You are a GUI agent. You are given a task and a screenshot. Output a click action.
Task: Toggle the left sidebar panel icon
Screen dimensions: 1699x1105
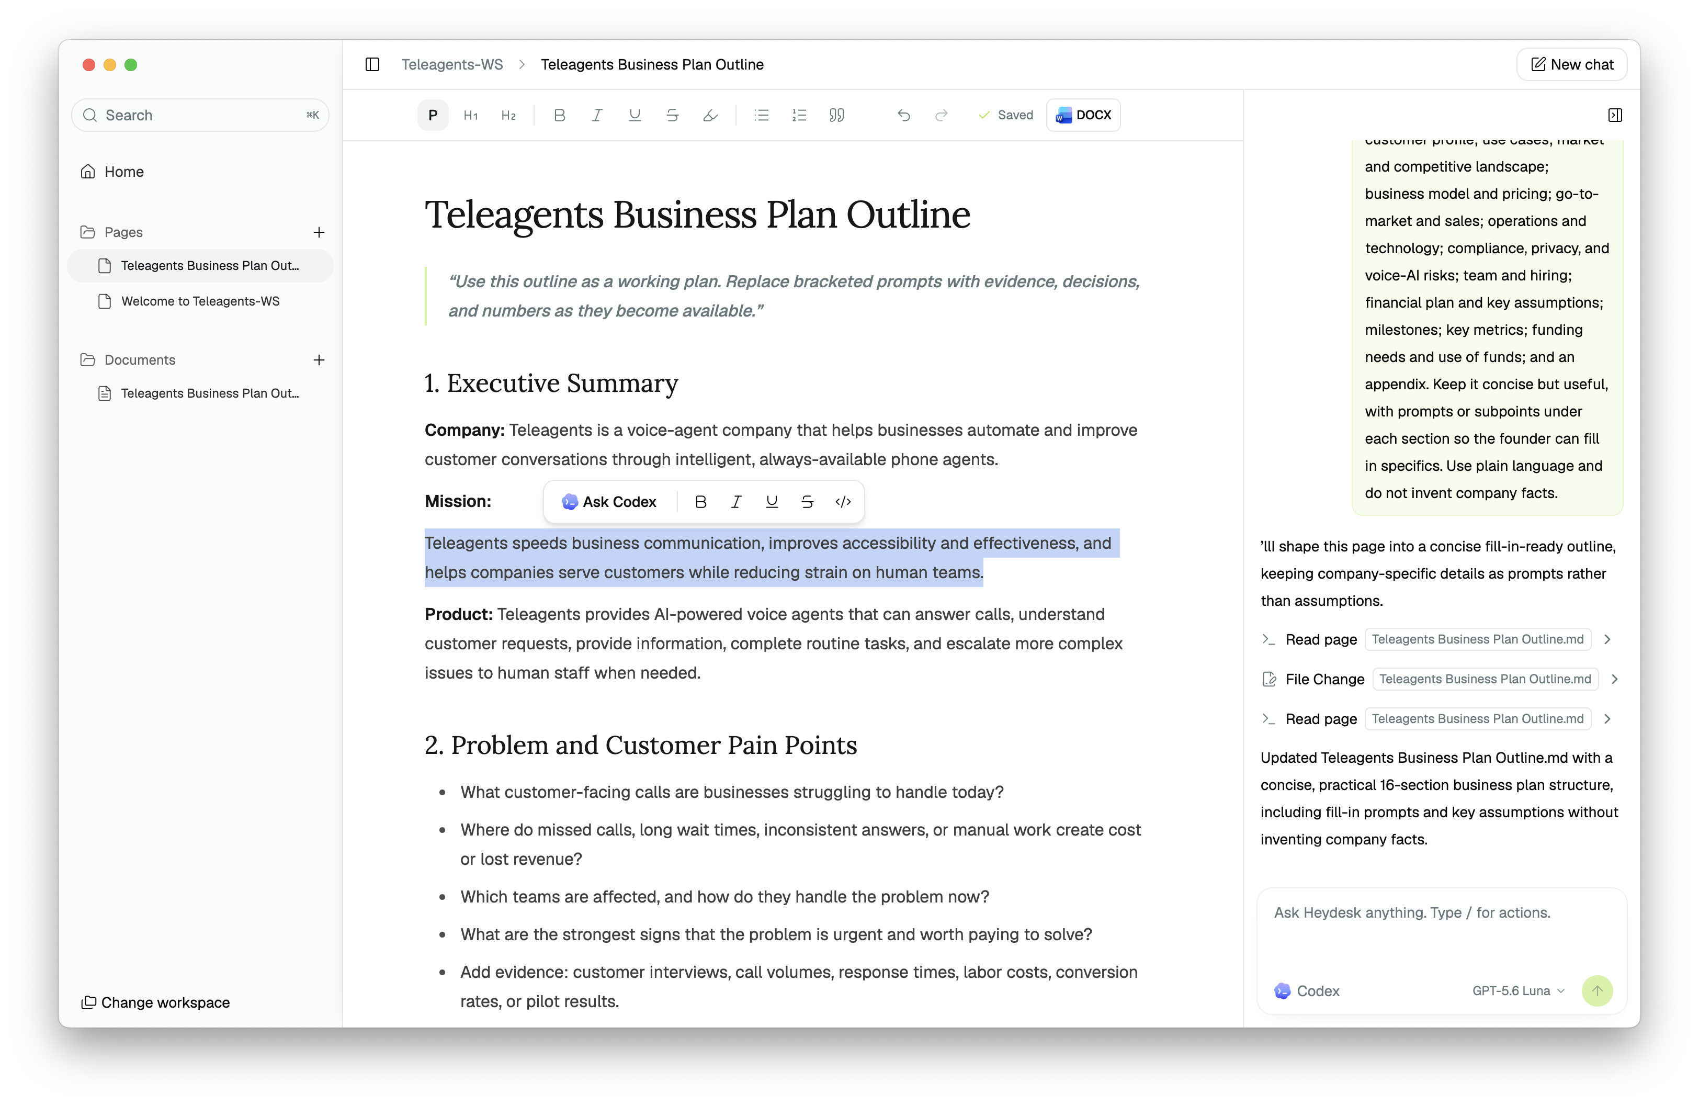click(x=372, y=64)
